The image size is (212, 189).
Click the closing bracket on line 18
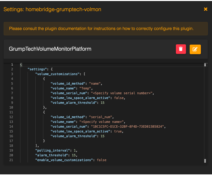tap(36, 146)
